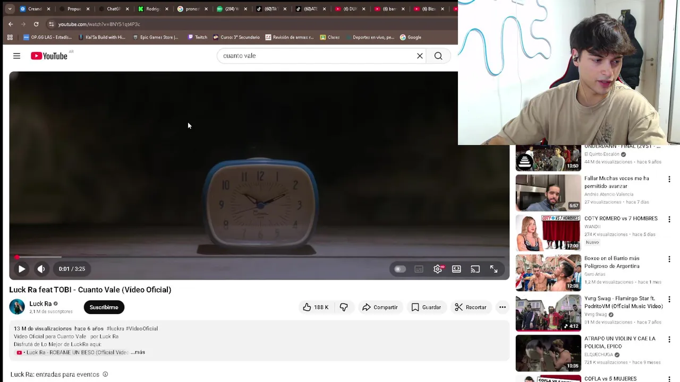Open the player settings gear
Viewport: 680px width, 382px height.
(438, 269)
